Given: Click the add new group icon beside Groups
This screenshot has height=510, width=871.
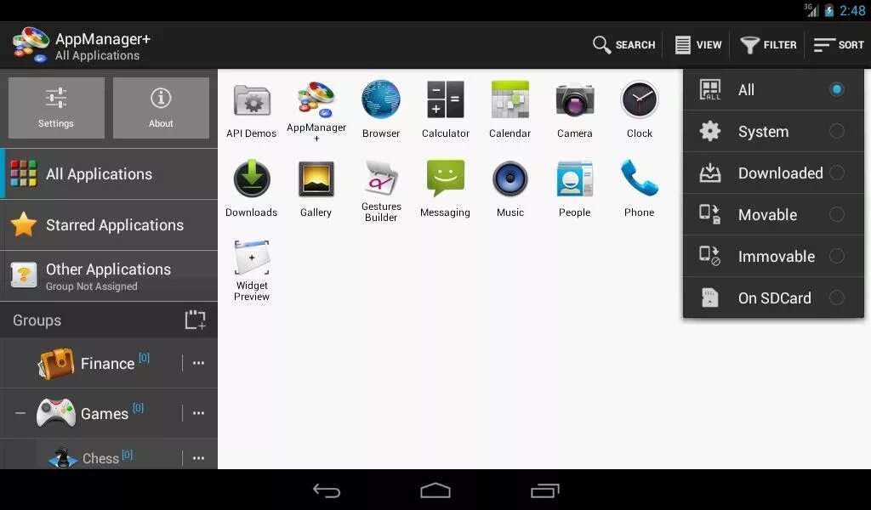Looking at the screenshot, I should coord(195,320).
